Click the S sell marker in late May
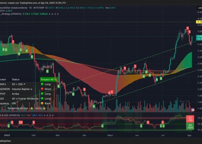The width and height of the screenshot is (202, 144). click(135, 66)
